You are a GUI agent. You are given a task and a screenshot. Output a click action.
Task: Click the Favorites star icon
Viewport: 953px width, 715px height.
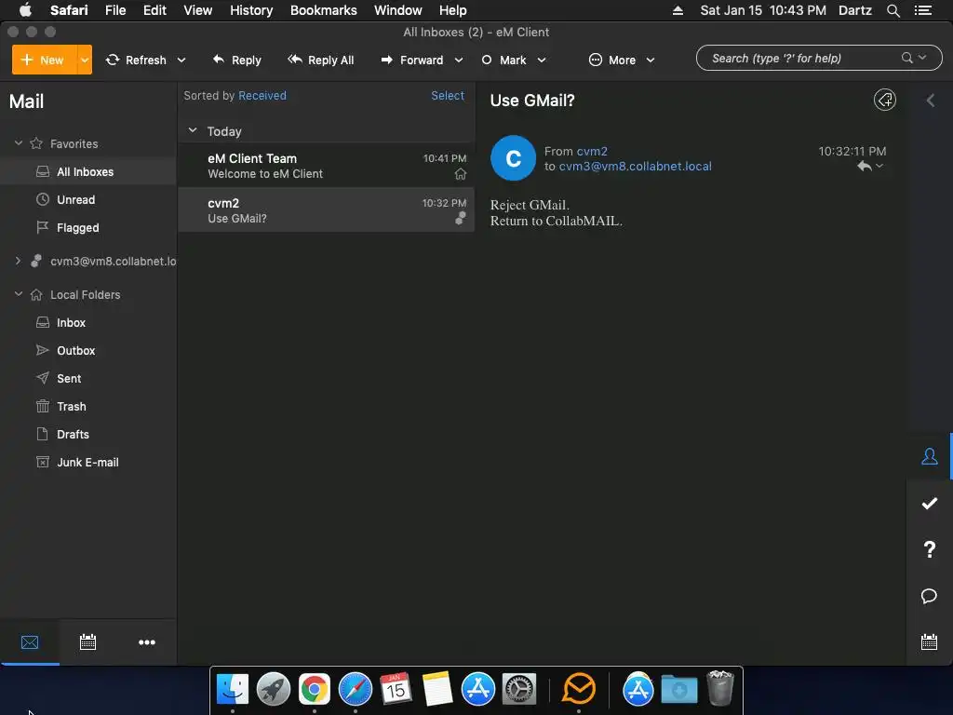[x=36, y=143]
